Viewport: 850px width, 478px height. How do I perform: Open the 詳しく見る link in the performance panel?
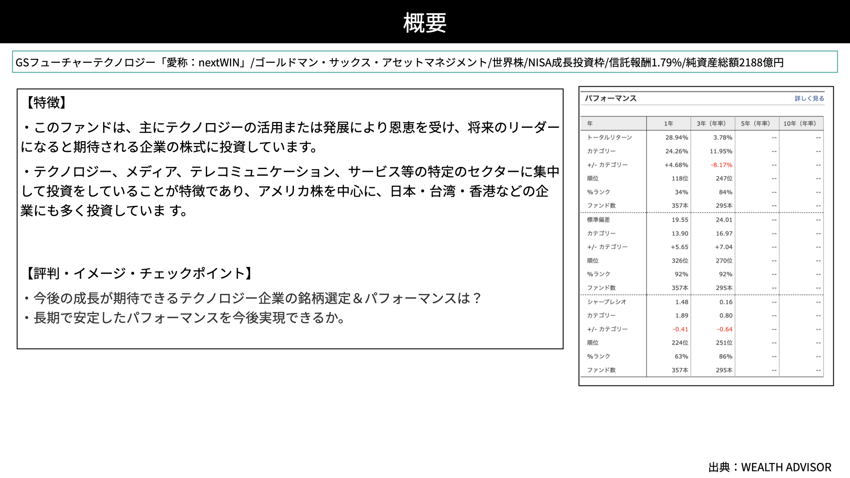click(809, 99)
